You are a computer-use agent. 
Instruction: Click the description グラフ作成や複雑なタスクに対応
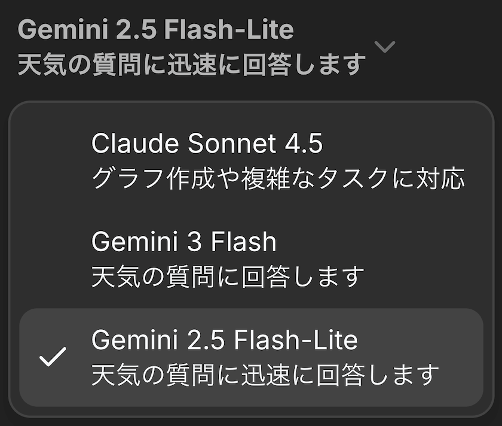[x=278, y=178]
